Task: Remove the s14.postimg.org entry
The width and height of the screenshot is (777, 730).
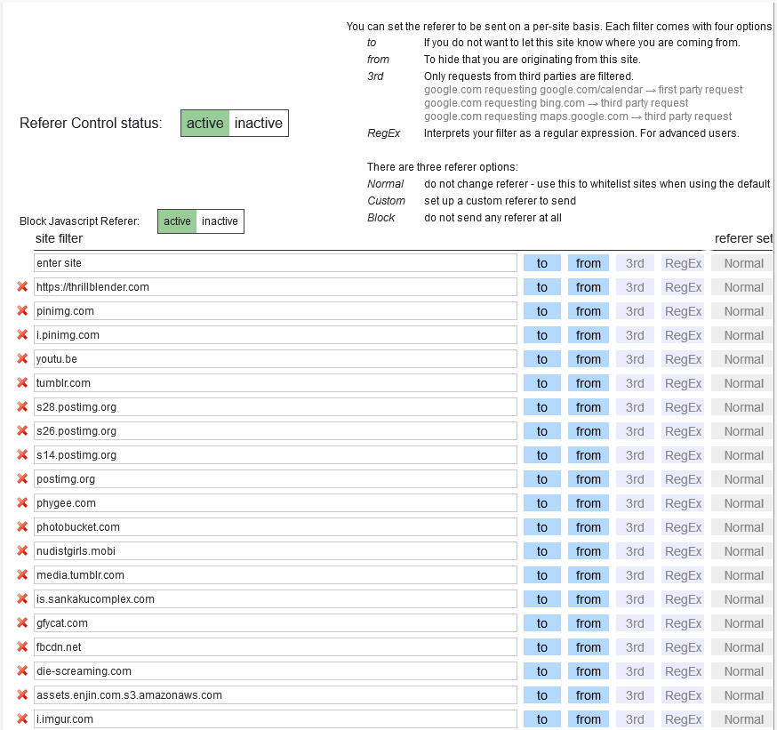Action: coord(22,455)
